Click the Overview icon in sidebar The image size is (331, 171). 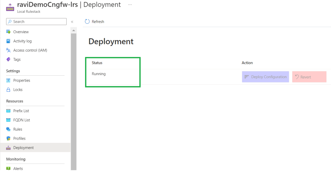(8, 32)
